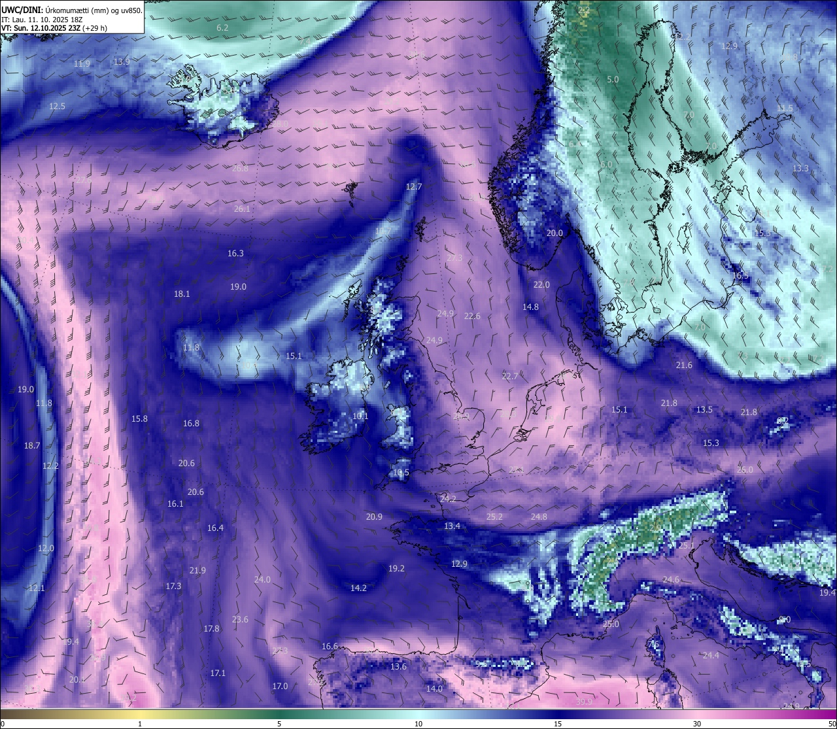Click the 23.6 value in the Atlantic
837x729 pixels.
[x=240, y=619]
